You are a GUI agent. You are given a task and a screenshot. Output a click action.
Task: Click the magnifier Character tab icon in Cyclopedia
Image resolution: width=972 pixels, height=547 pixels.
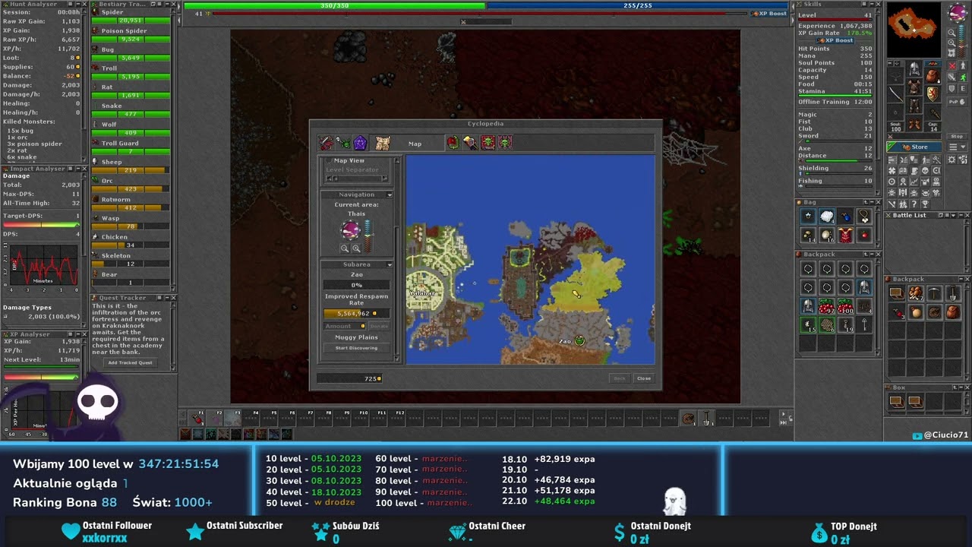tap(471, 143)
